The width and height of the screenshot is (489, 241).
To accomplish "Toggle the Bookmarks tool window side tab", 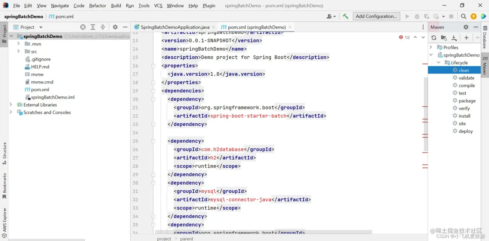I will click(4, 186).
